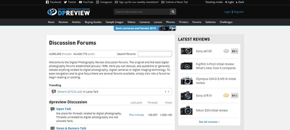Open the Sony a6100 review
Screen dimensions: 290x130
tap(204, 51)
